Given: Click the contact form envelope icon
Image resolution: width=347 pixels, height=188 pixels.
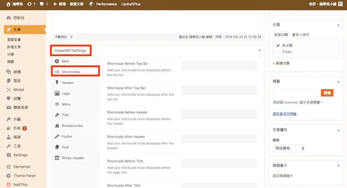Looking at the screenshot, I should pyautogui.click(x=9, y=107).
